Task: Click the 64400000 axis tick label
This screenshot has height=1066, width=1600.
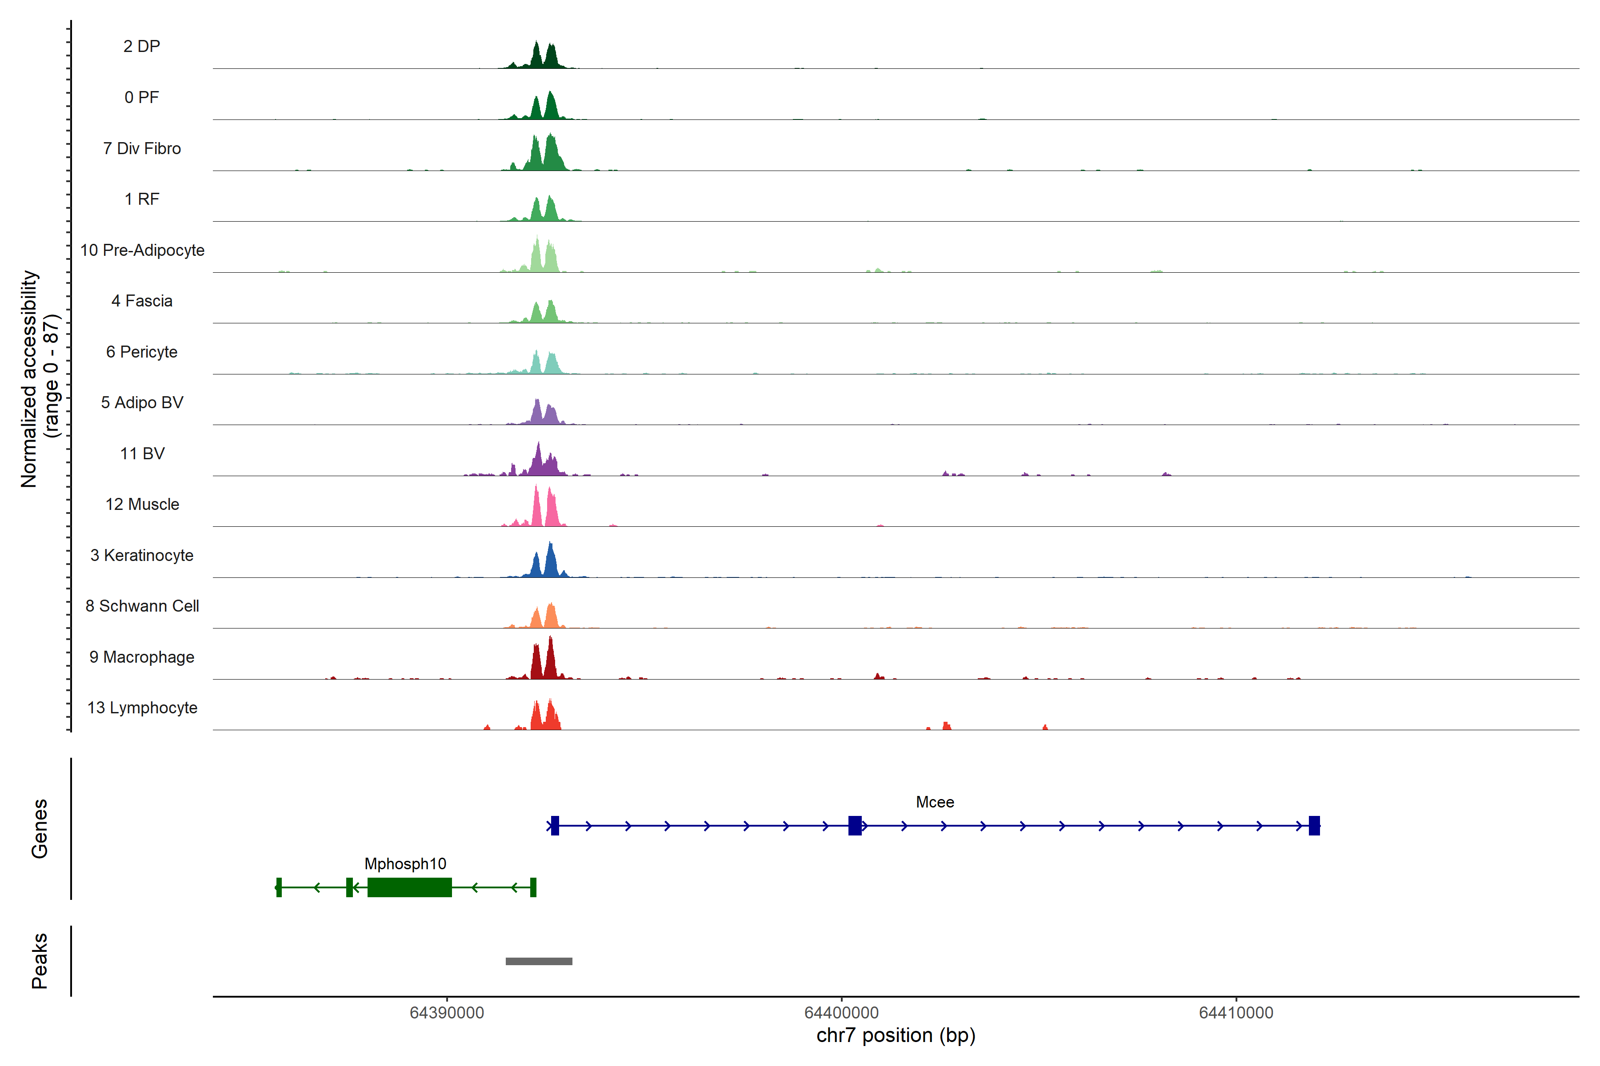Action: point(841,1013)
